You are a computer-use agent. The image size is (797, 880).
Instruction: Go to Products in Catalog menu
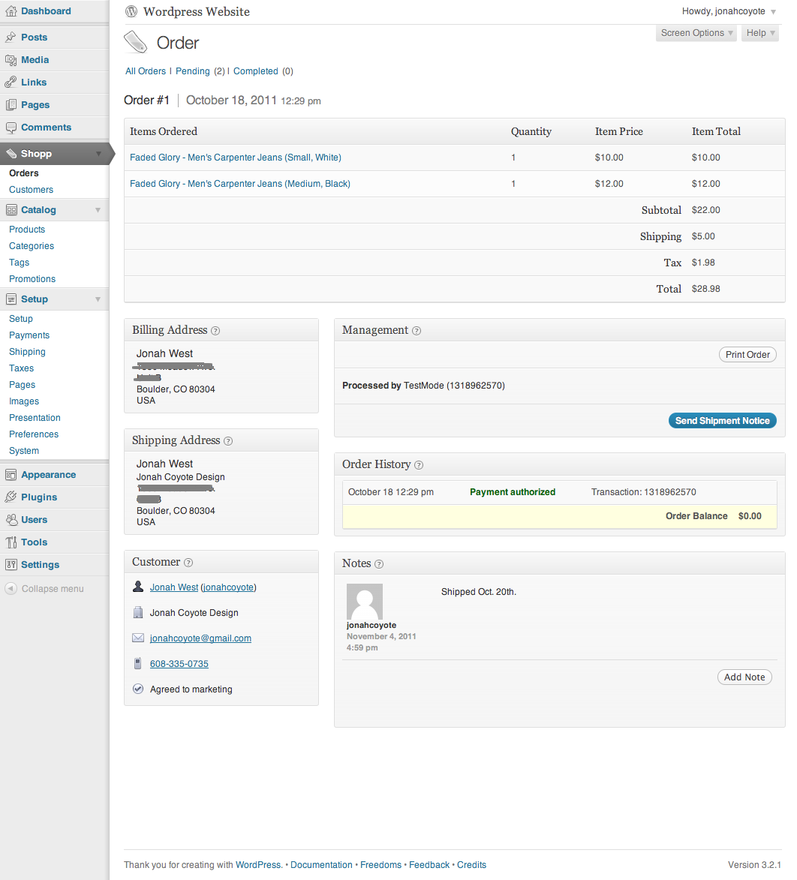coord(27,230)
